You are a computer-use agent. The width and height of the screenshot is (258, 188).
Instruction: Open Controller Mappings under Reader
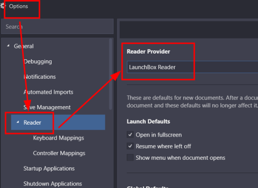(59, 153)
